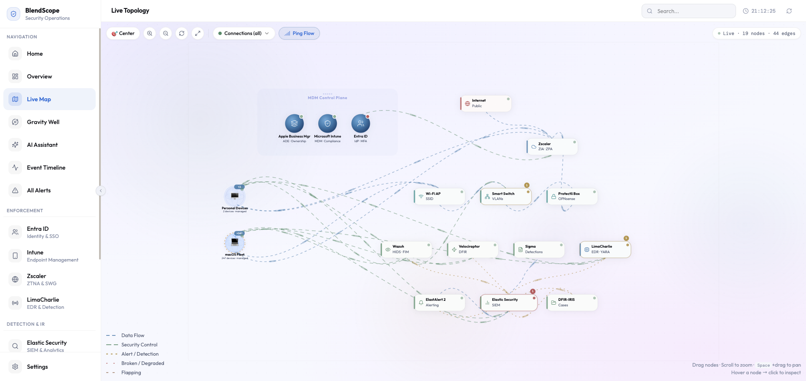Click the Security Control legend entry
The height and width of the screenshot is (381, 806).
coord(132,345)
